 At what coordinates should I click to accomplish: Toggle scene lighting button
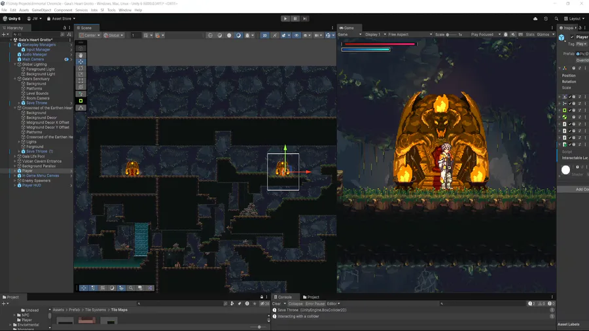click(x=275, y=35)
